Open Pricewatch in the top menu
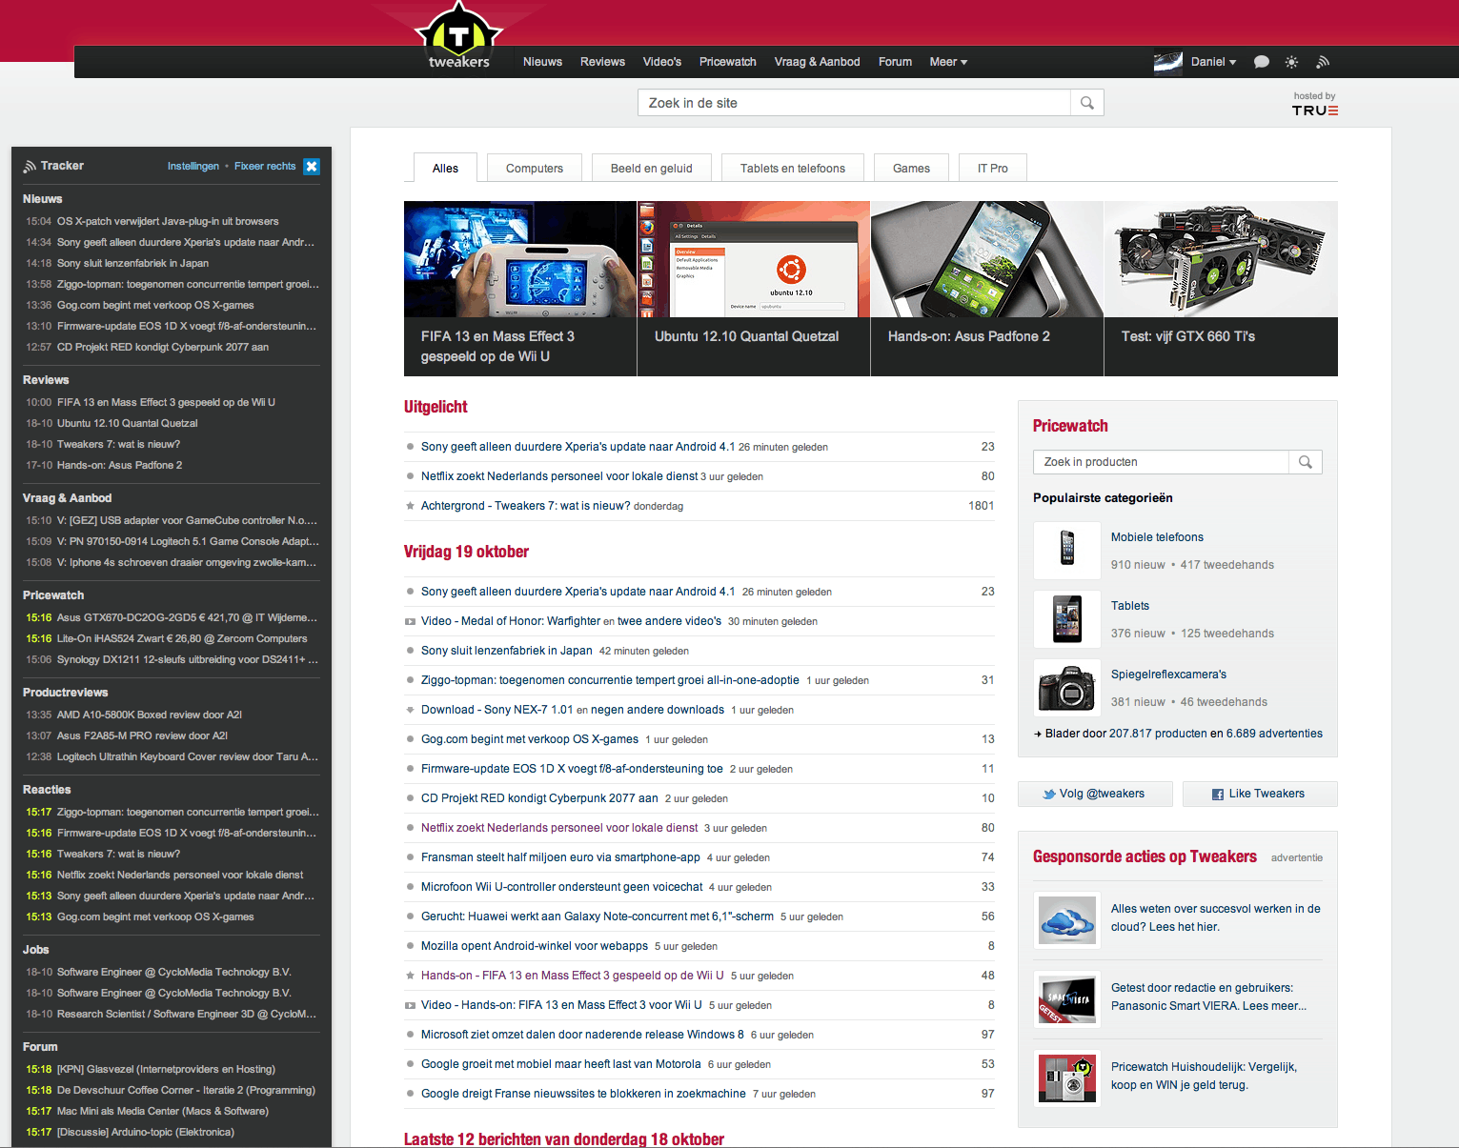 [x=728, y=62]
